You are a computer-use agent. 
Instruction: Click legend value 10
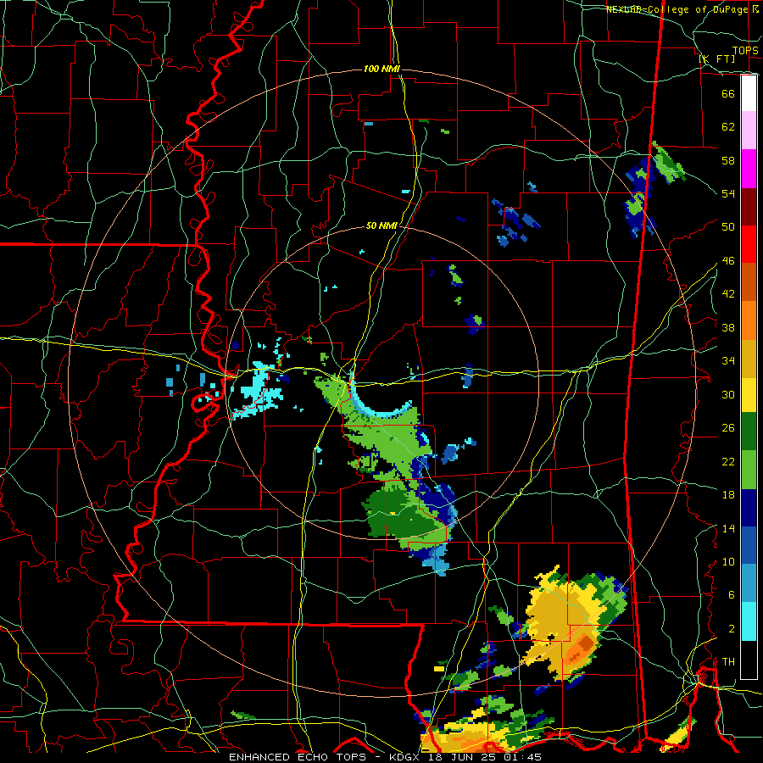click(x=728, y=561)
